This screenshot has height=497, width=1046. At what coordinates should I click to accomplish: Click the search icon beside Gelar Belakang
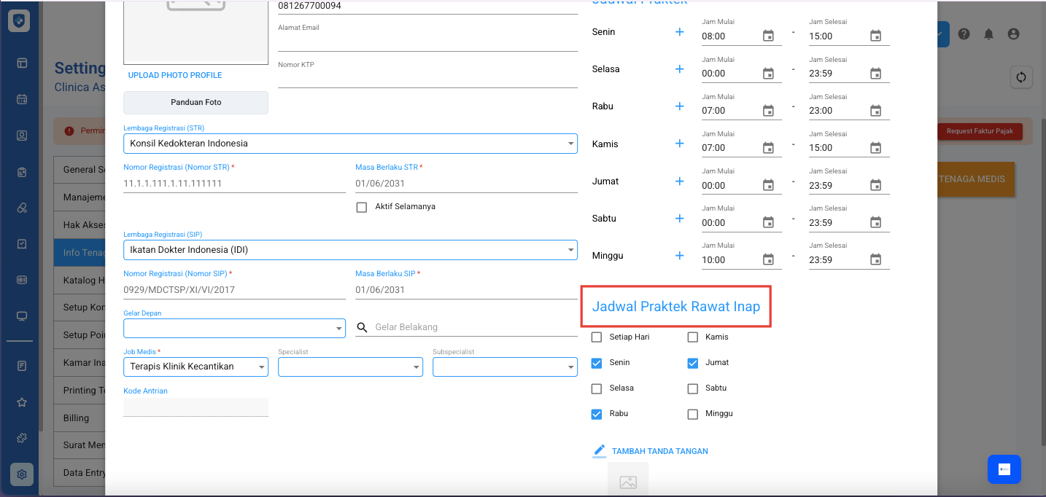coord(362,328)
